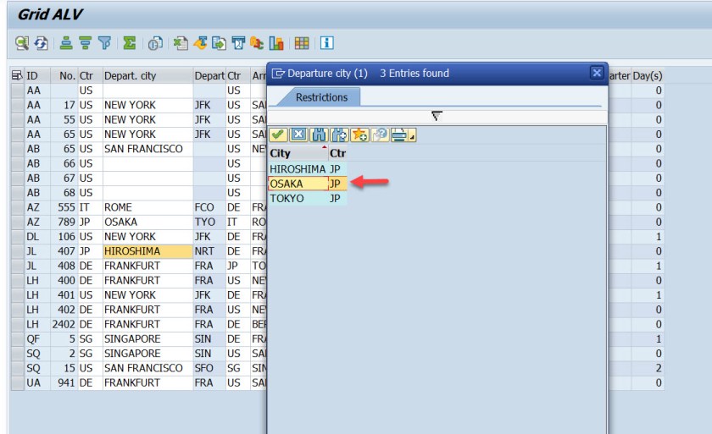Screen dimensions: 712x434
Task: Click the Refresh icon in ALV toolbar
Action: pyautogui.click(x=42, y=43)
